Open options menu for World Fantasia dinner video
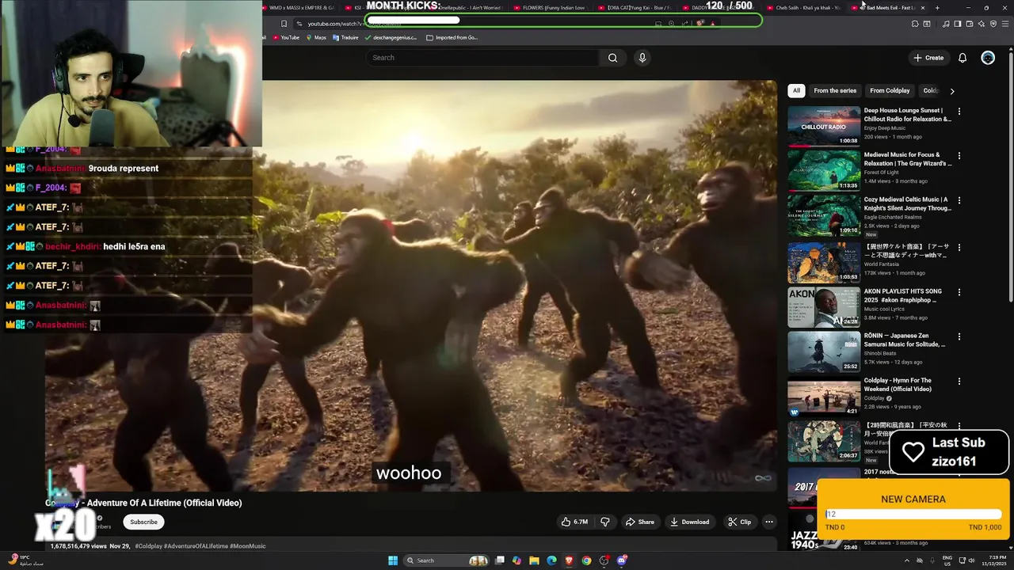 [959, 247]
